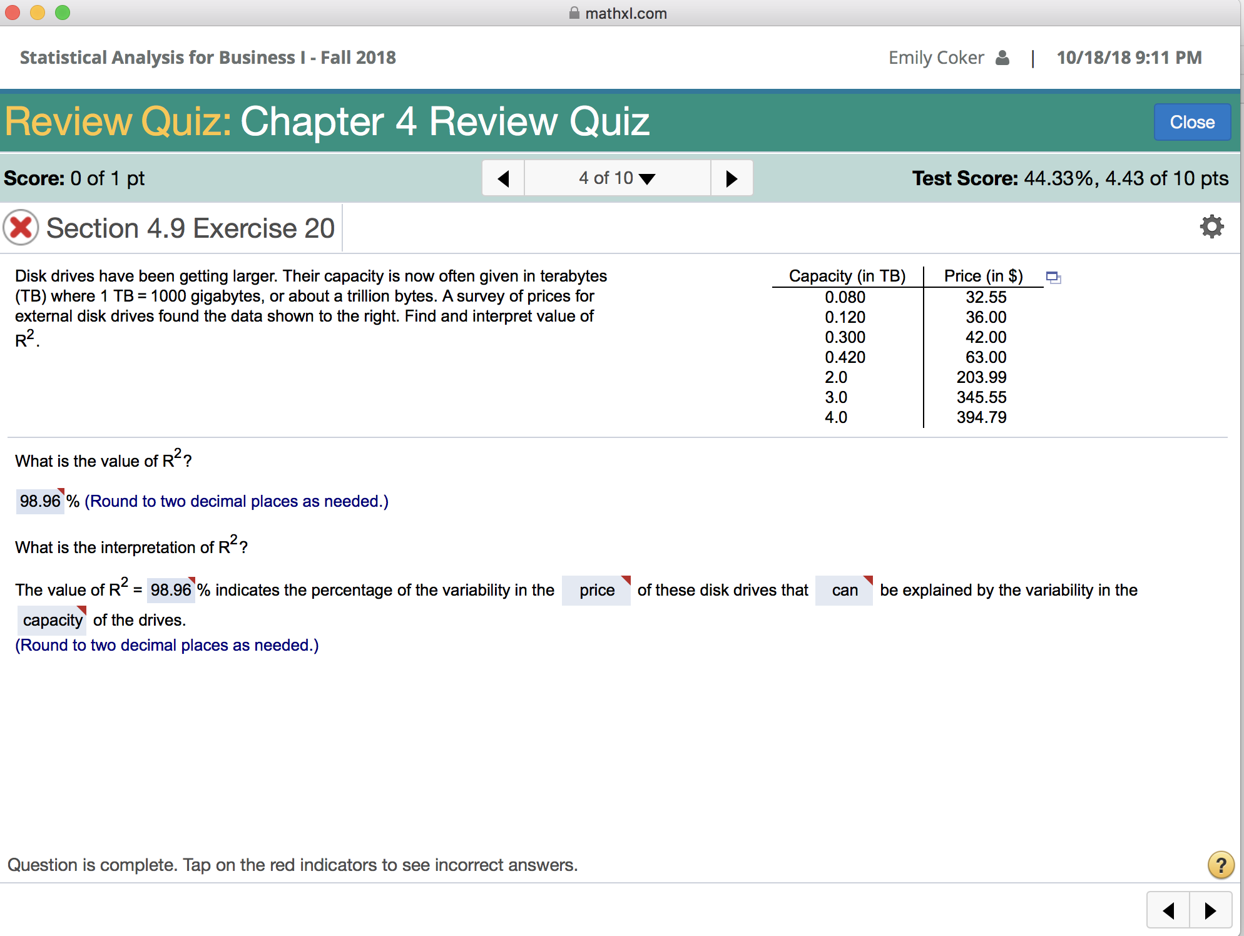Go to next question with top arrow
The image size is (1244, 936).
pyautogui.click(x=731, y=178)
